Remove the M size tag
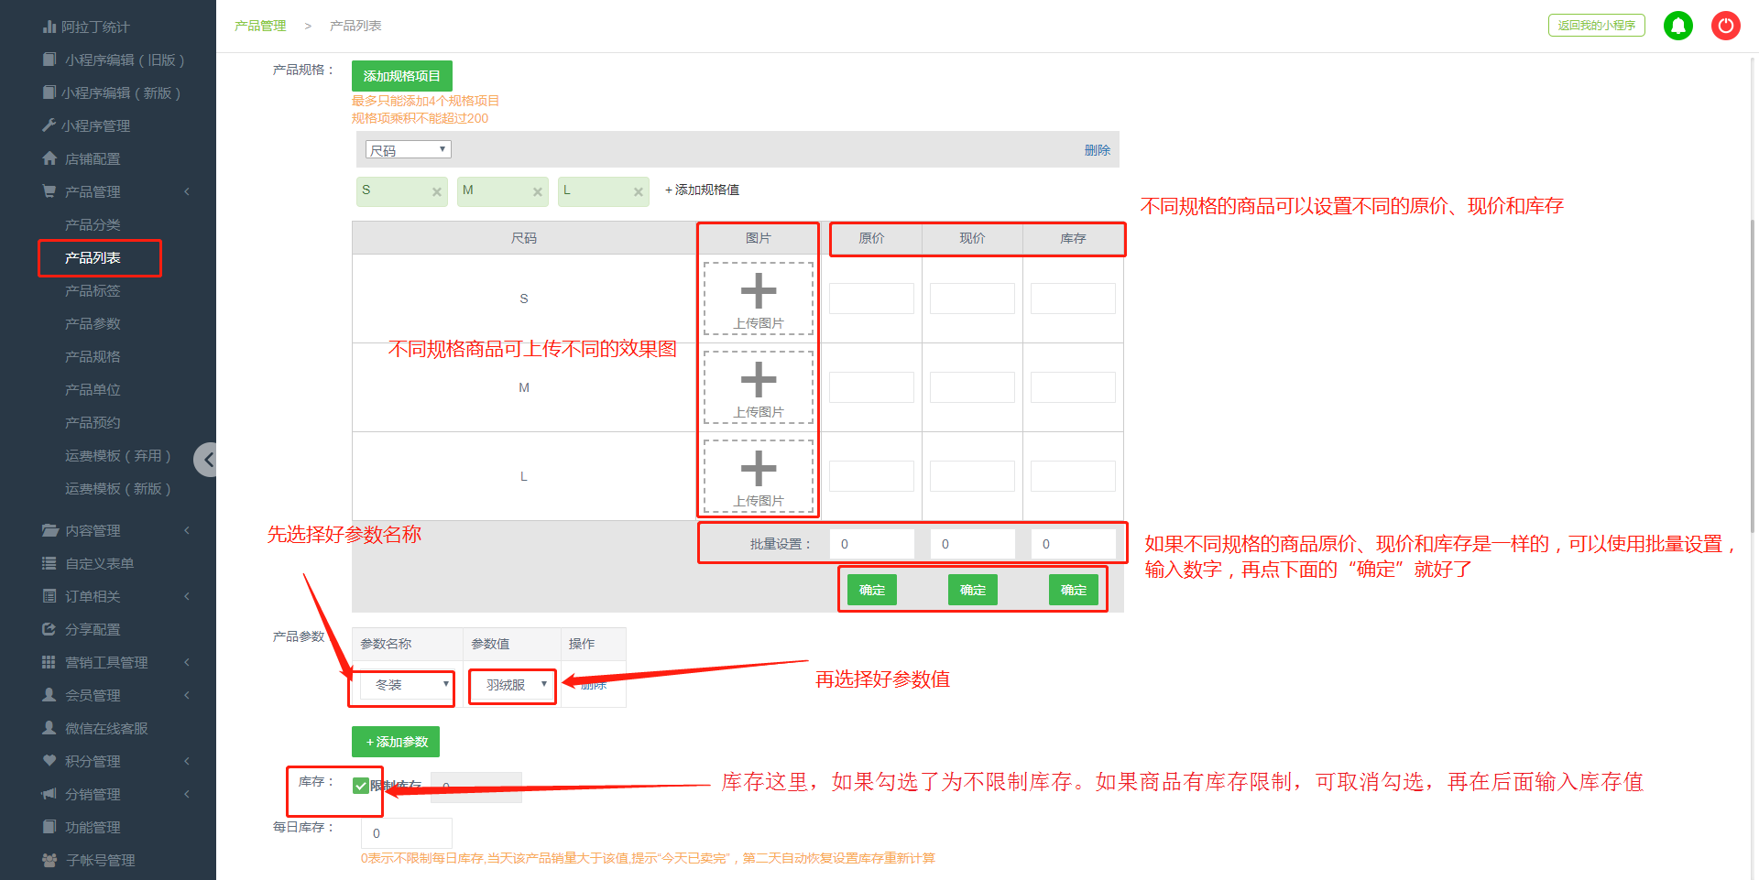This screenshot has width=1759, height=880. pos(538,192)
